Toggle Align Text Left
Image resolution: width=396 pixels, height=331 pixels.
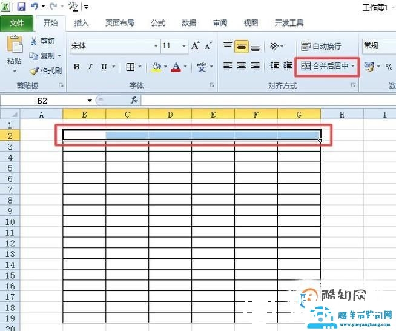point(228,66)
